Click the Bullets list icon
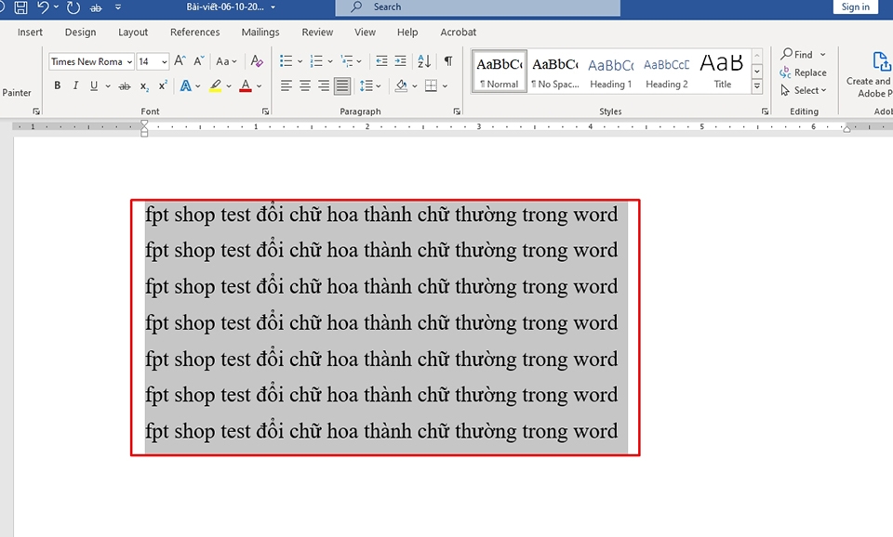This screenshot has height=537, width=893. click(x=287, y=61)
